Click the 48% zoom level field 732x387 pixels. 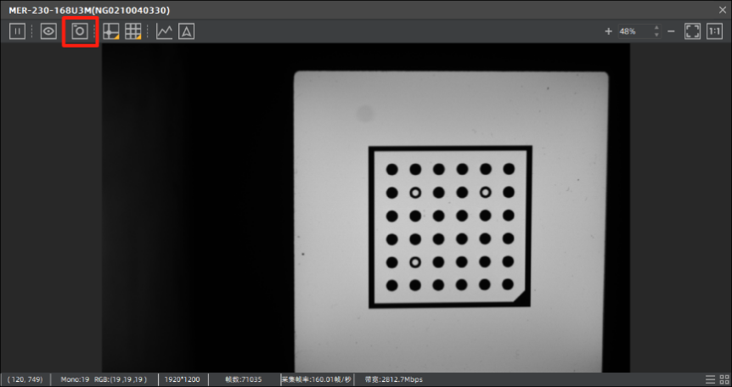[x=633, y=31]
